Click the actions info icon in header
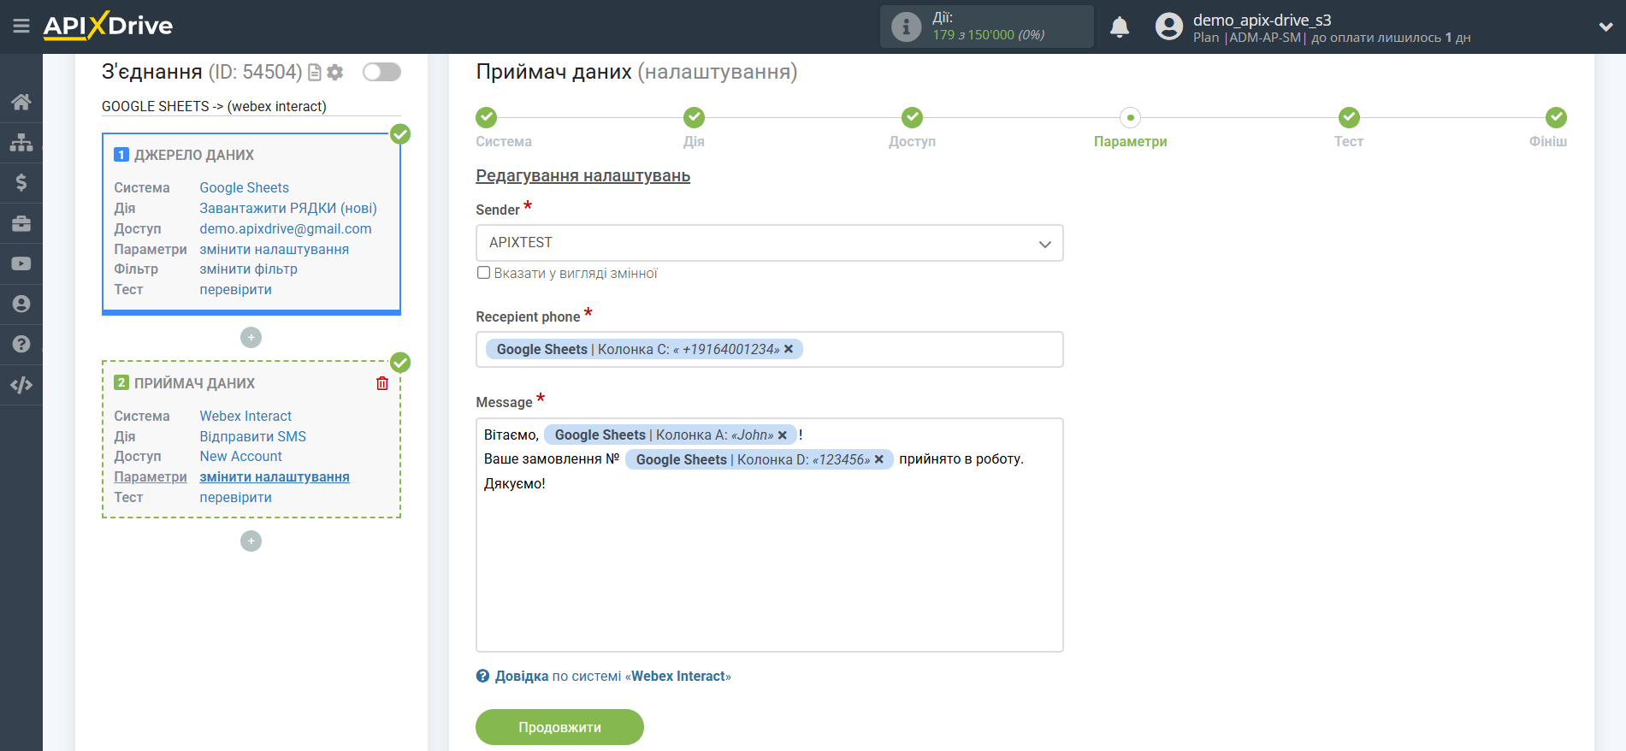Screen dimensions: 1626x751 (x=906, y=27)
